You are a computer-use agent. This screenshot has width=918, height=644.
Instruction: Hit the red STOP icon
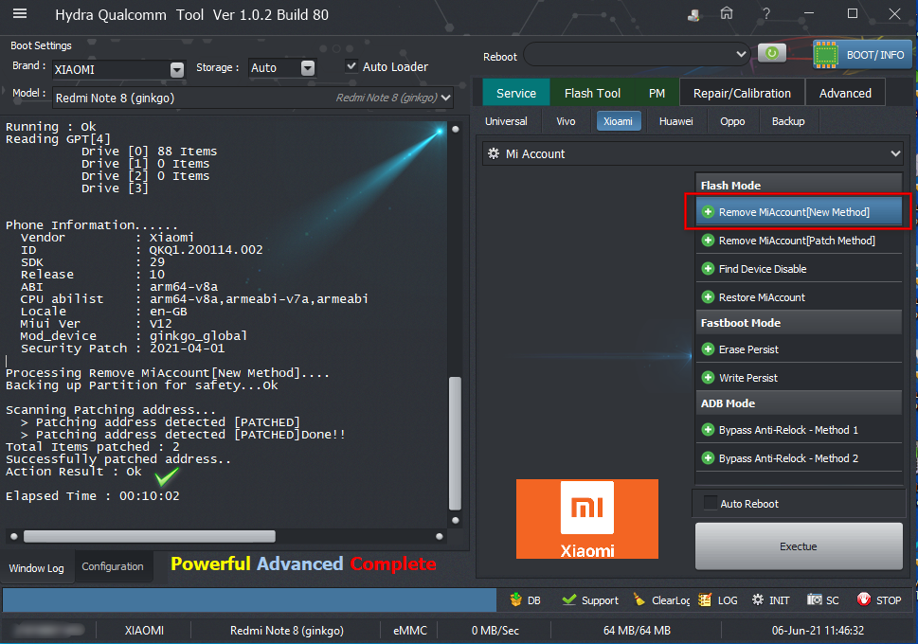click(x=864, y=599)
